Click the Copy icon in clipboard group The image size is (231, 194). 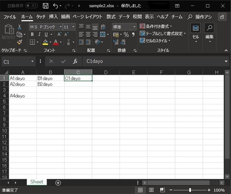[19, 35]
